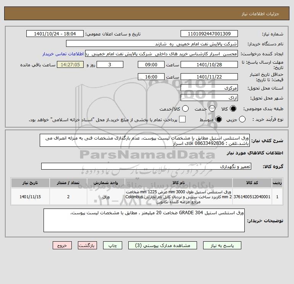Click the price validity date 1401/11/22
The image size is (294, 284).
[209, 77]
